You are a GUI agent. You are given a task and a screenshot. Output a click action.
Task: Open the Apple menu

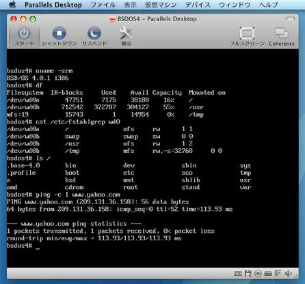point(12,5)
